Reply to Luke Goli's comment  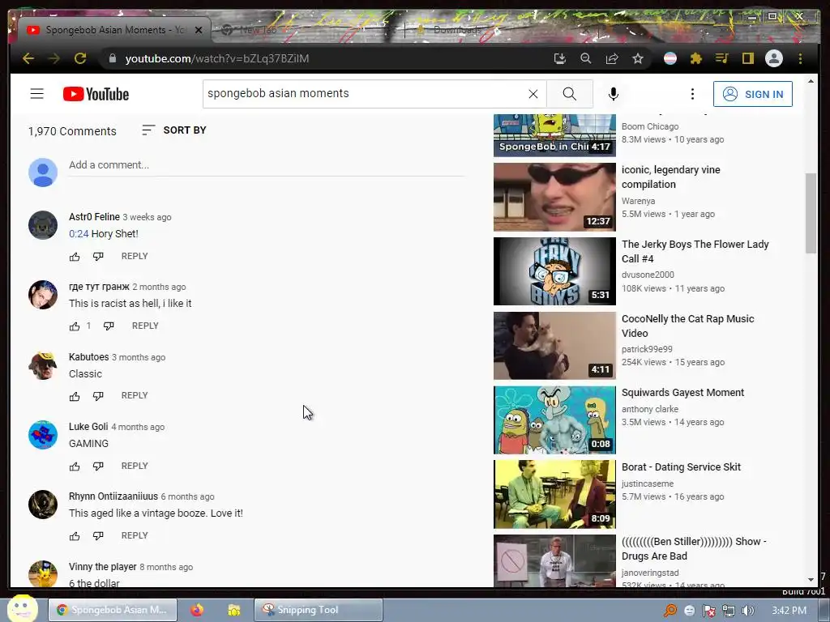point(135,466)
